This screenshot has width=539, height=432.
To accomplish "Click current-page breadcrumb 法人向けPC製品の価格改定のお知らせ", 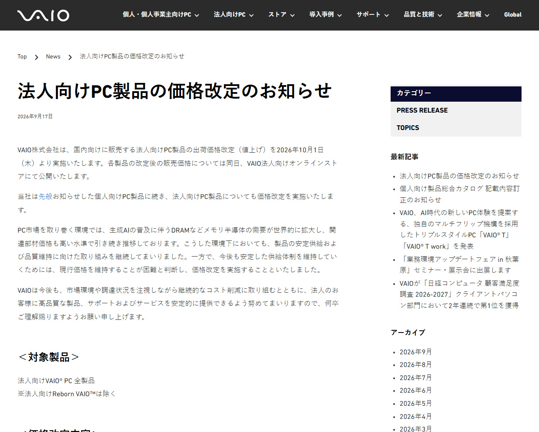I will [132, 56].
